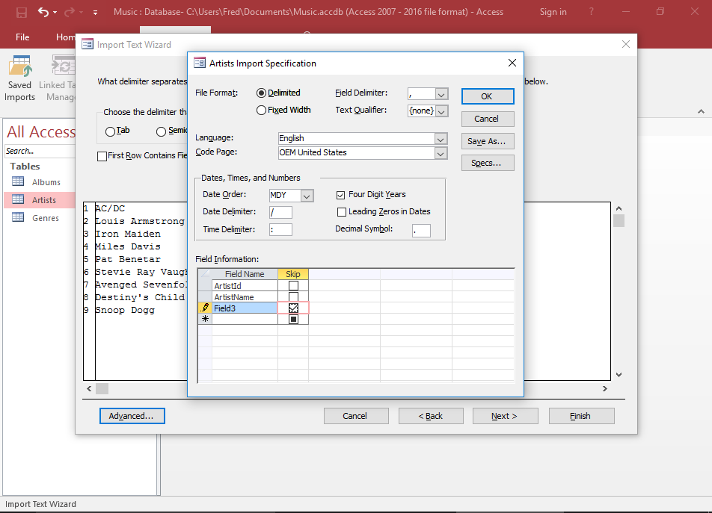Open the Date Order dropdown
712x513 pixels.
(x=307, y=196)
